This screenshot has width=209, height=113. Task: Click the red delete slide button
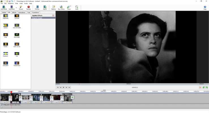pyautogui.click(x=200, y=87)
